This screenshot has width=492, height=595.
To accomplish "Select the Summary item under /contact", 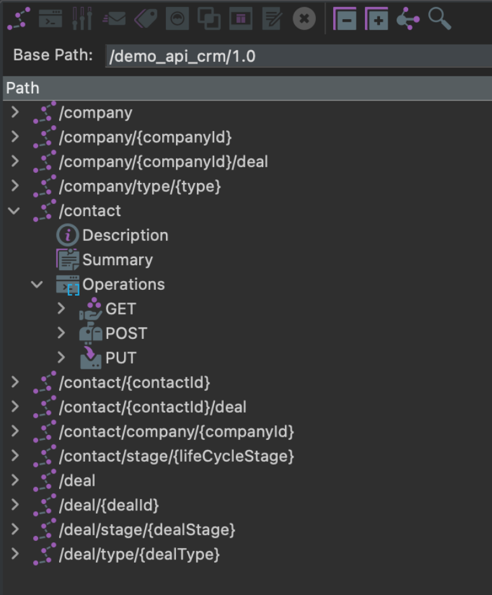I will [117, 260].
